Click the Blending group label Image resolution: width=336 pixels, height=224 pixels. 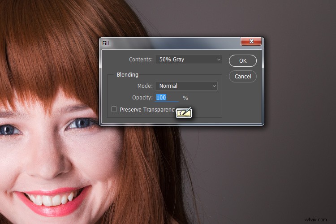pos(128,75)
